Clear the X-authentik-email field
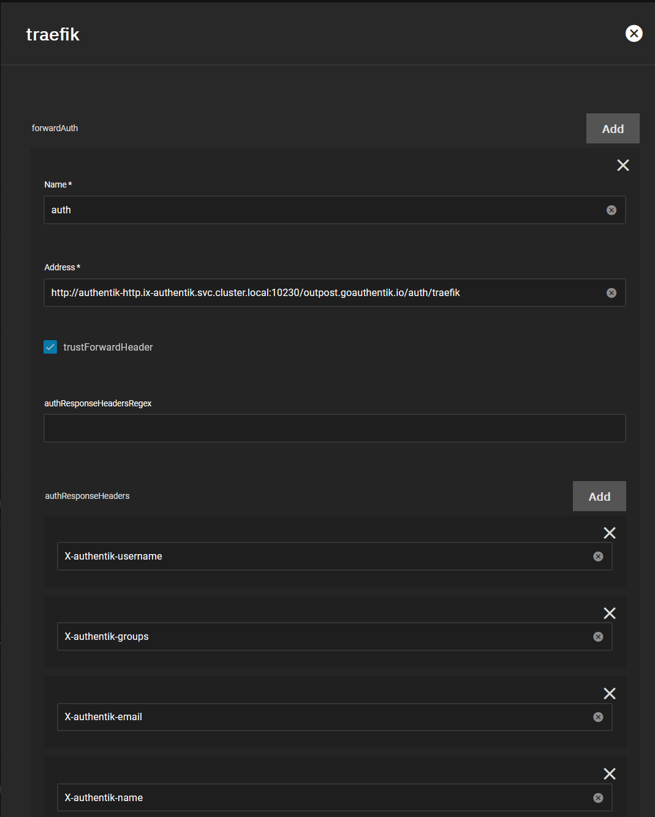Image resolution: width=655 pixels, height=817 pixels. coord(599,717)
